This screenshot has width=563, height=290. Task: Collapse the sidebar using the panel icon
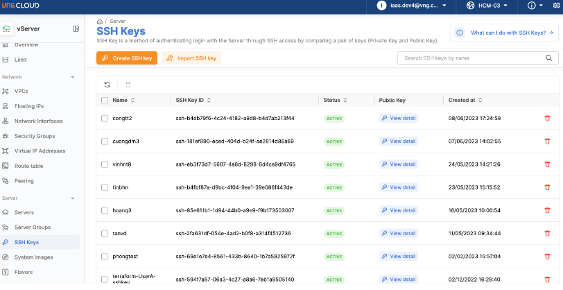(76, 28)
